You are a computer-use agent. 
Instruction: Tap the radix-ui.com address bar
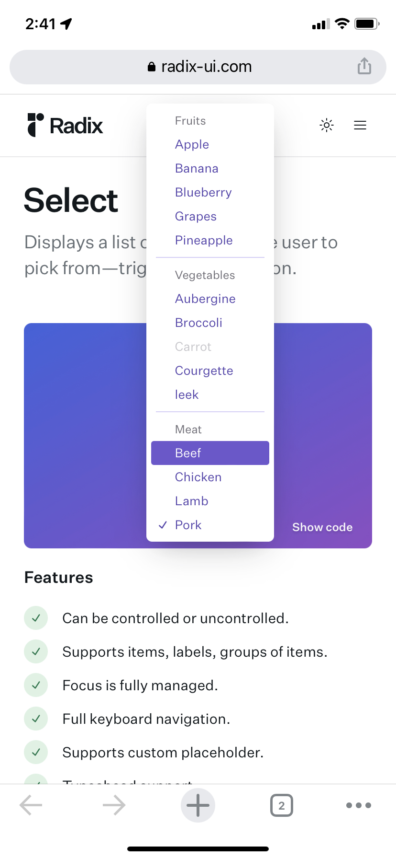[x=198, y=67]
